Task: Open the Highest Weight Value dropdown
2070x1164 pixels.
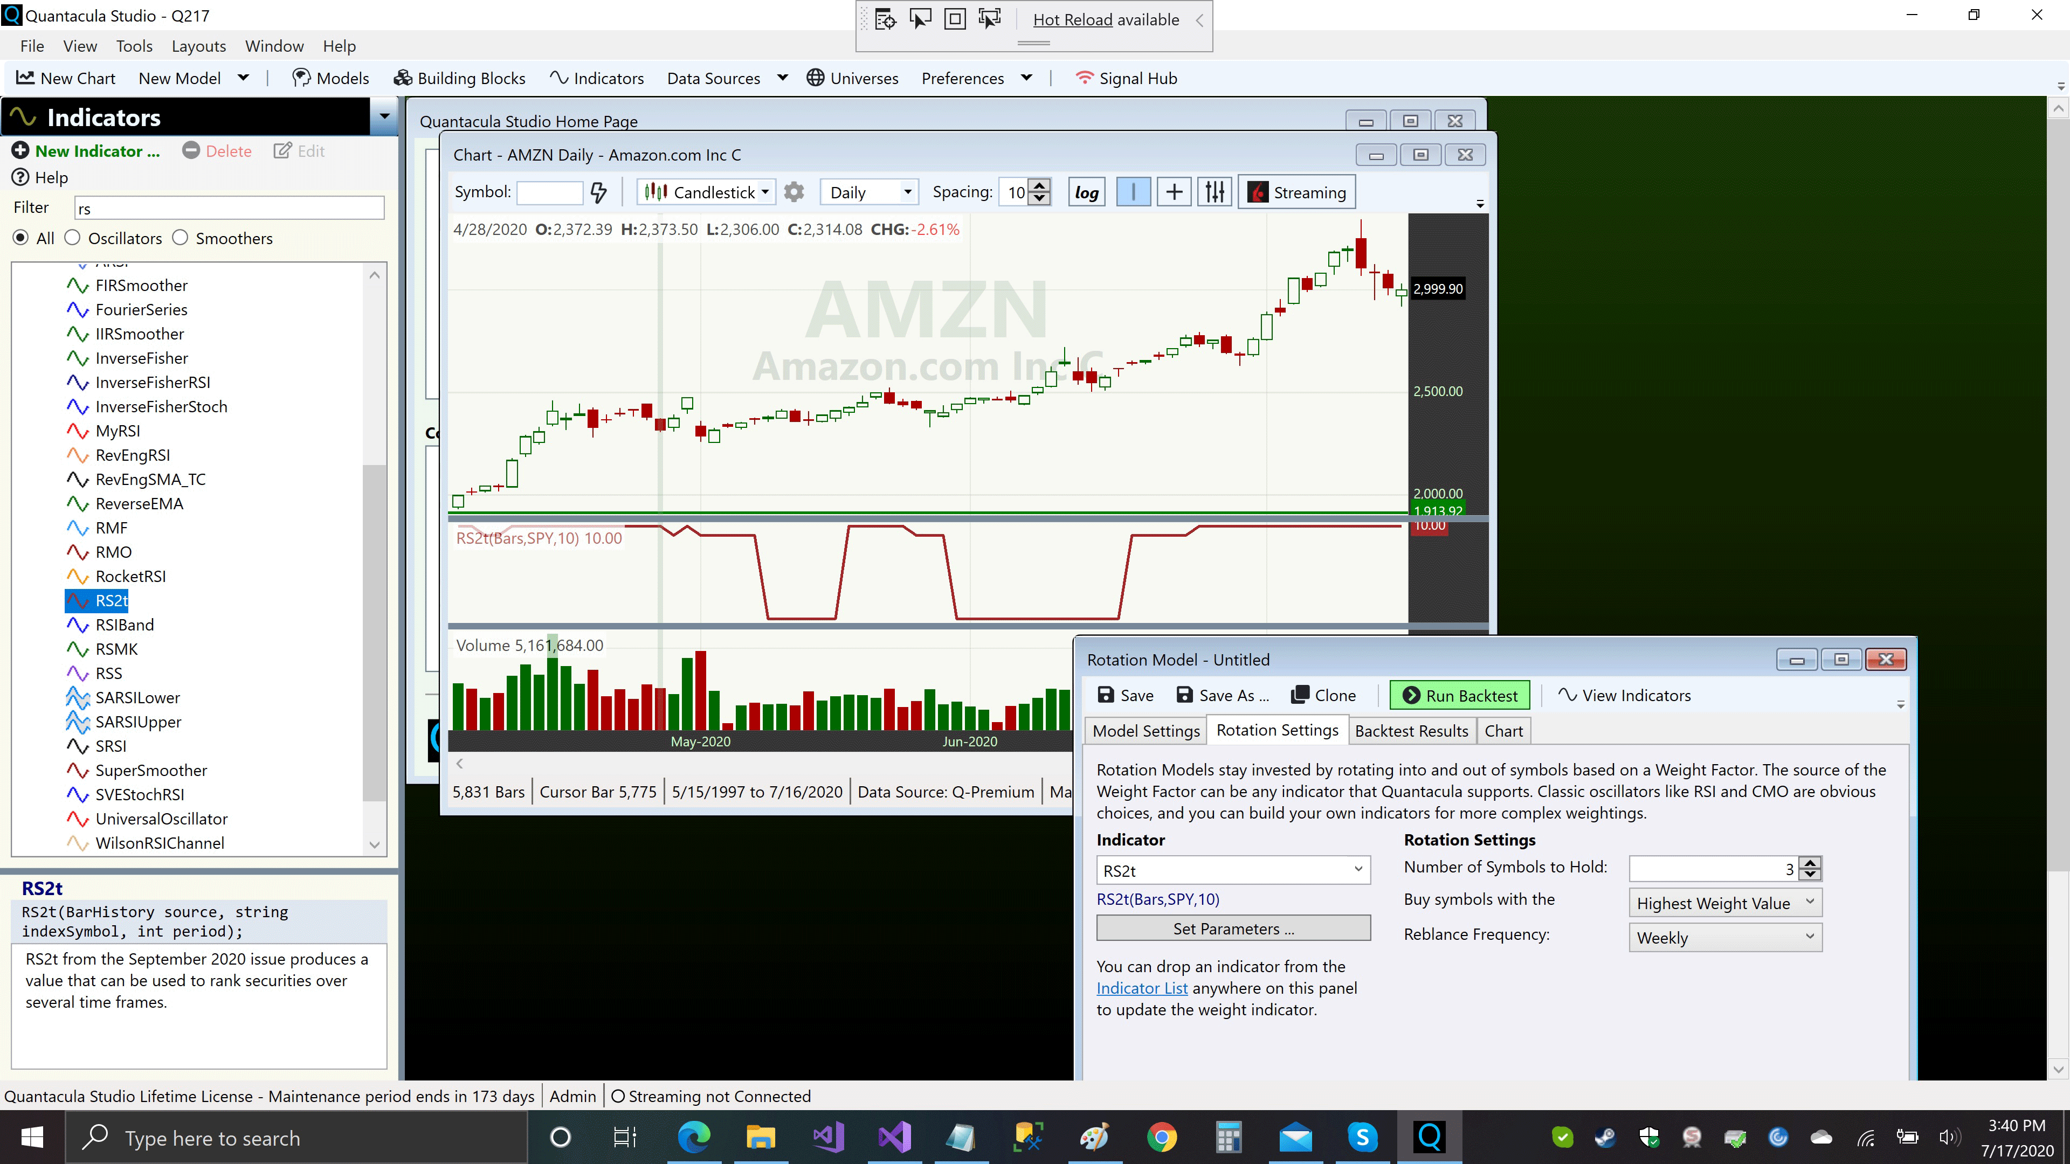Action: 1725,903
